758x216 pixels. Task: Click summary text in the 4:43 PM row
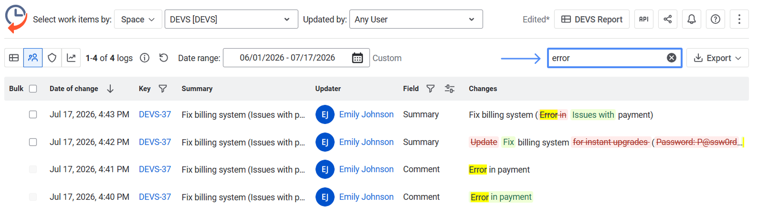pyautogui.click(x=243, y=115)
